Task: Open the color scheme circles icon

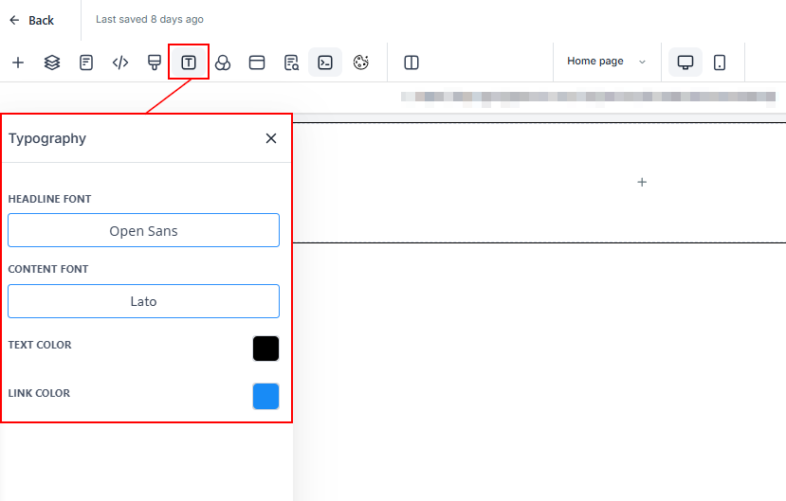Action: click(x=223, y=63)
